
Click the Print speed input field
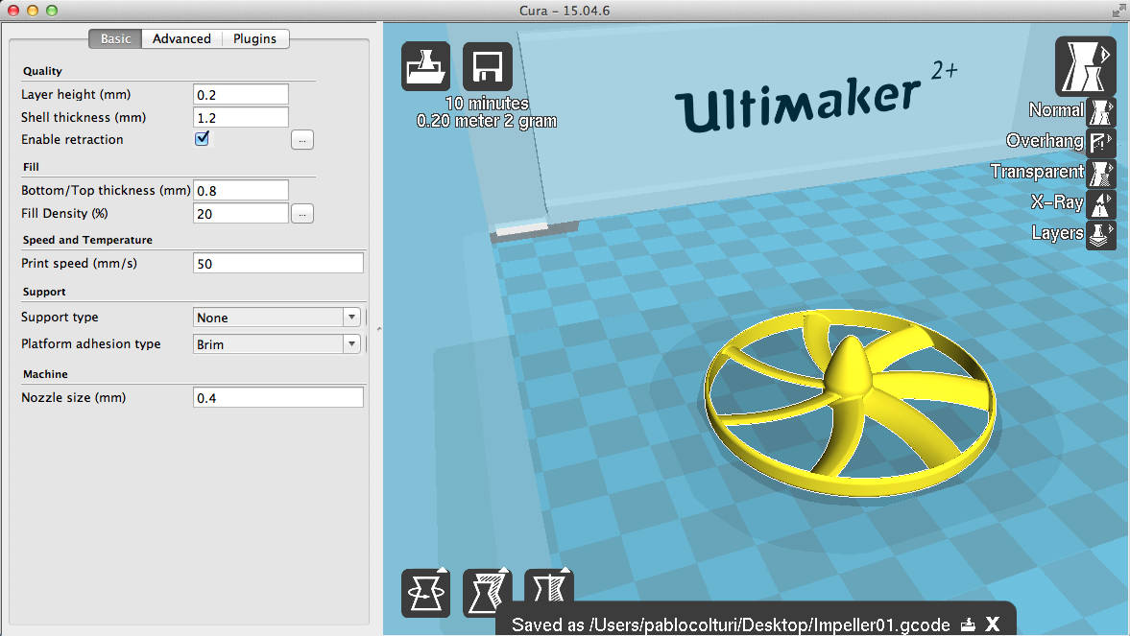[x=278, y=263]
